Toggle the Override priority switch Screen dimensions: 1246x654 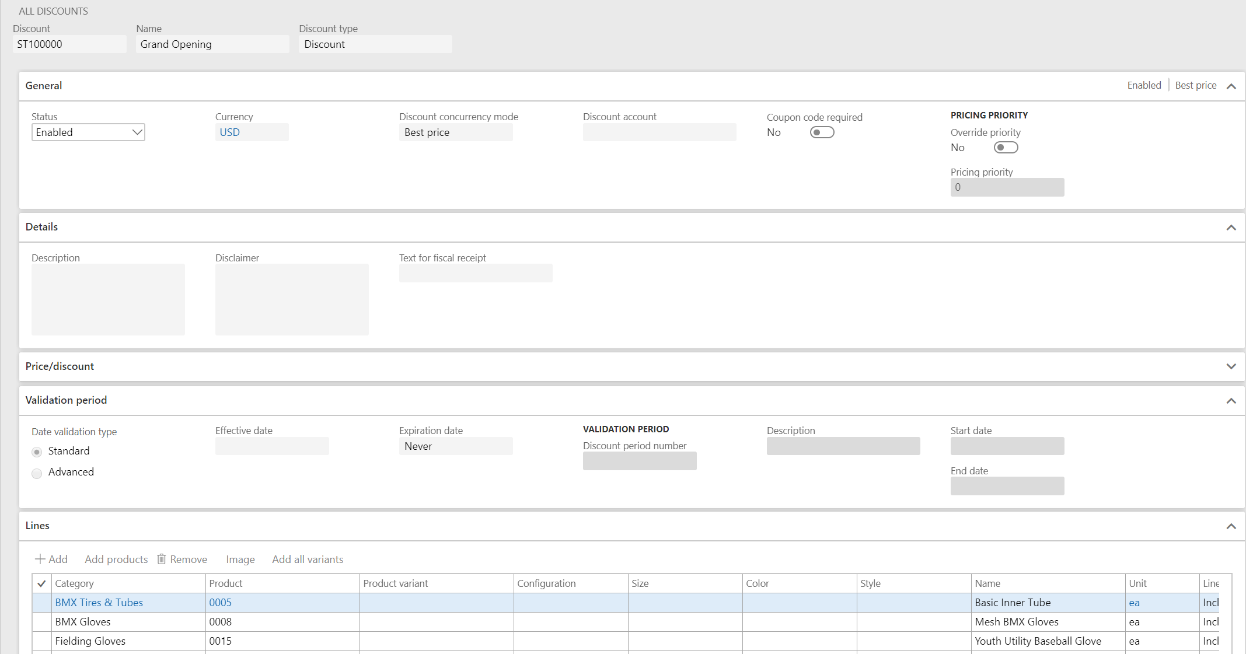[1006, 148]
